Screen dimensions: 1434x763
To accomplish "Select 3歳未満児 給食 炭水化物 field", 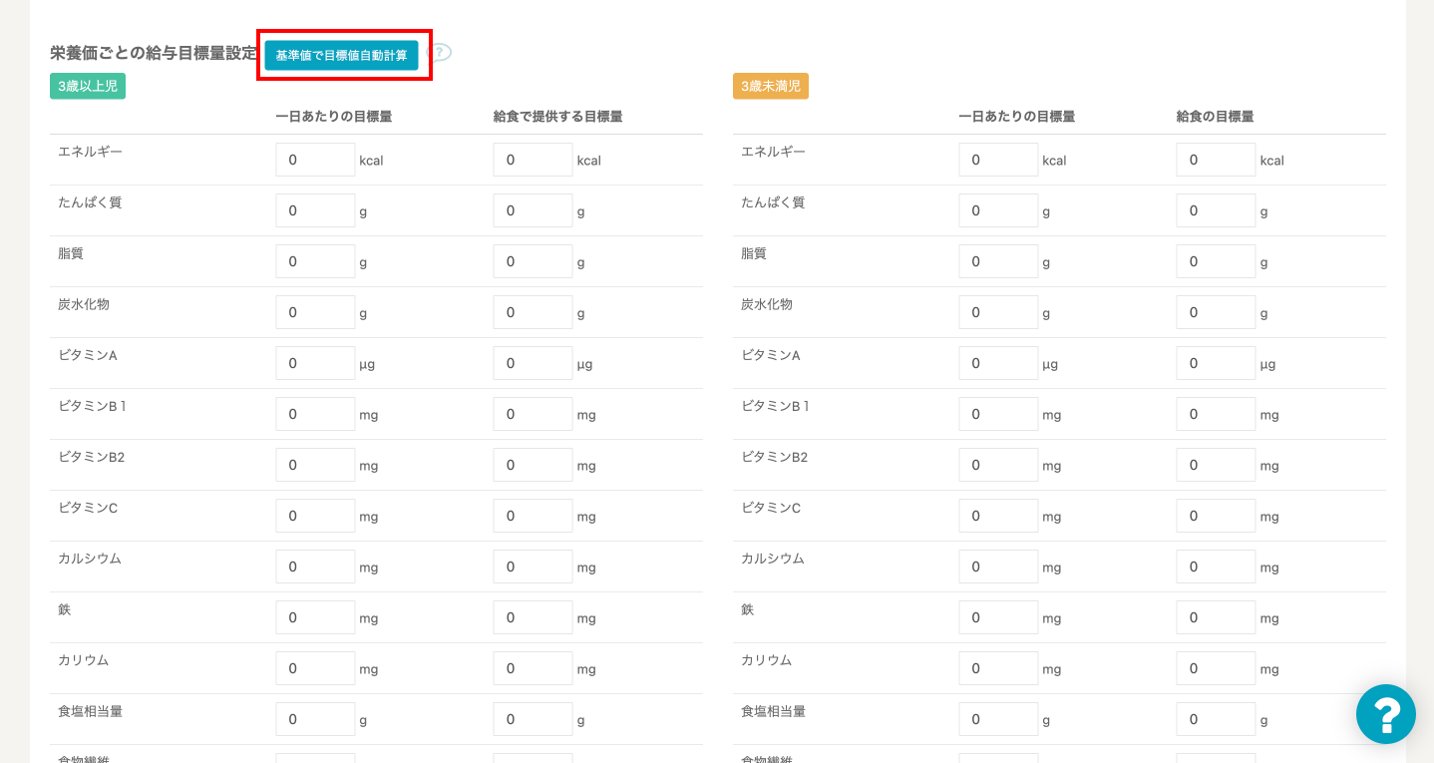I will pos(1216,312).
